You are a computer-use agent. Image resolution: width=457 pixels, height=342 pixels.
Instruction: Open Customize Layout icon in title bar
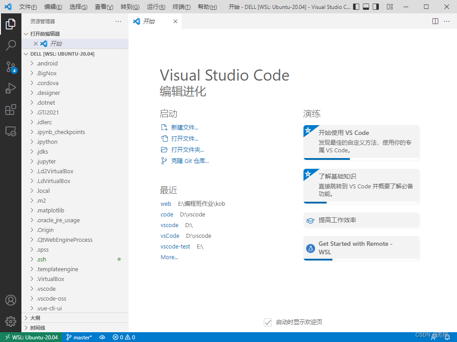(390, 7)
